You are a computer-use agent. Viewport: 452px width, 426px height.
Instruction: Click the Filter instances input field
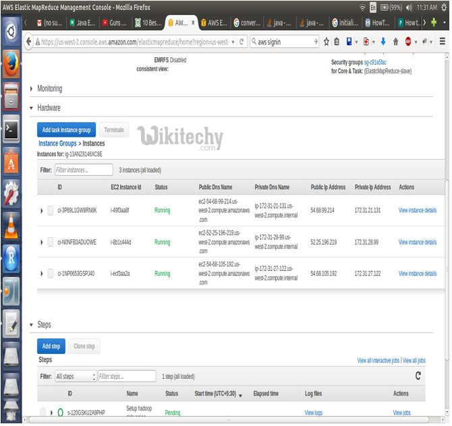pyautogui.click(x=83, y=171)
